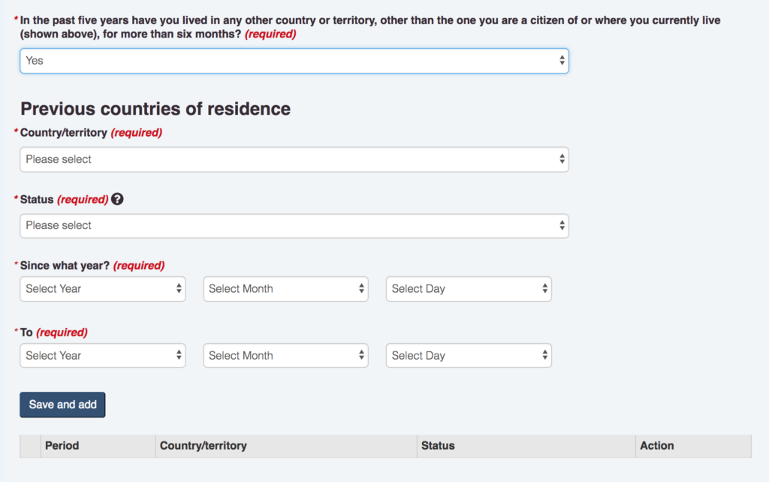Click the blank first table header cell
769x482 pixels.
click(x=30, y=446)
